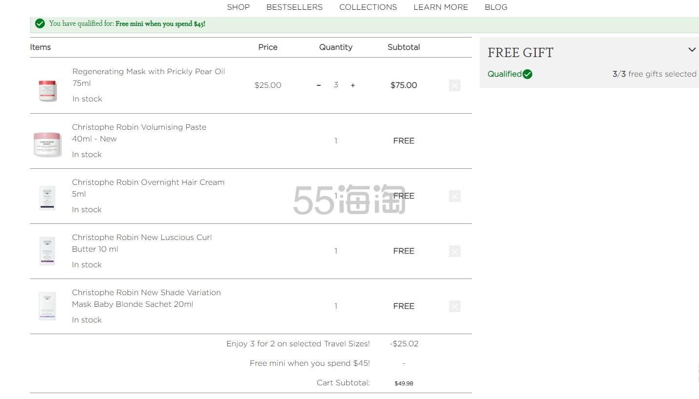Screen dimensions: 699x399
Task: Decrease Regenerating Mask quantity with minus
Action: click(319, 85)
